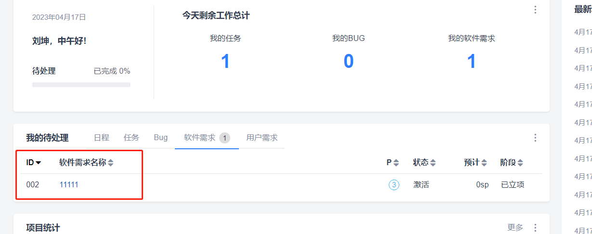Open software requirement named 11111

coord(69,185)
